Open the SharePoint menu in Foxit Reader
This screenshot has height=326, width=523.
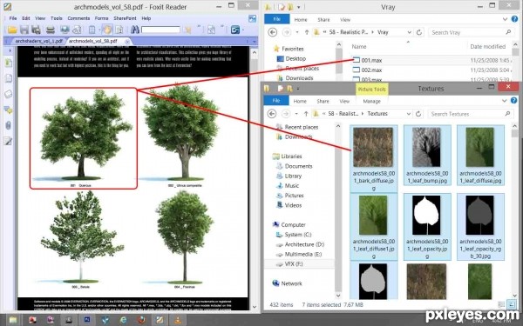click(125, 18)
